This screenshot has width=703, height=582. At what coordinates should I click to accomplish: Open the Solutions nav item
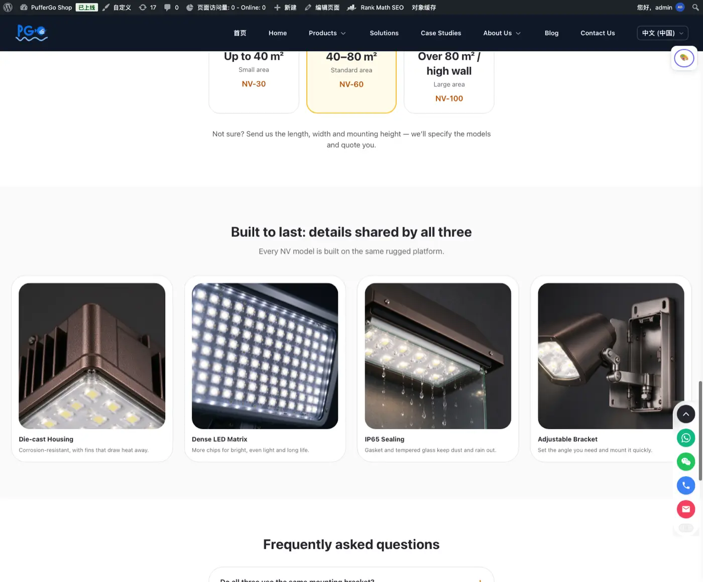384,33
